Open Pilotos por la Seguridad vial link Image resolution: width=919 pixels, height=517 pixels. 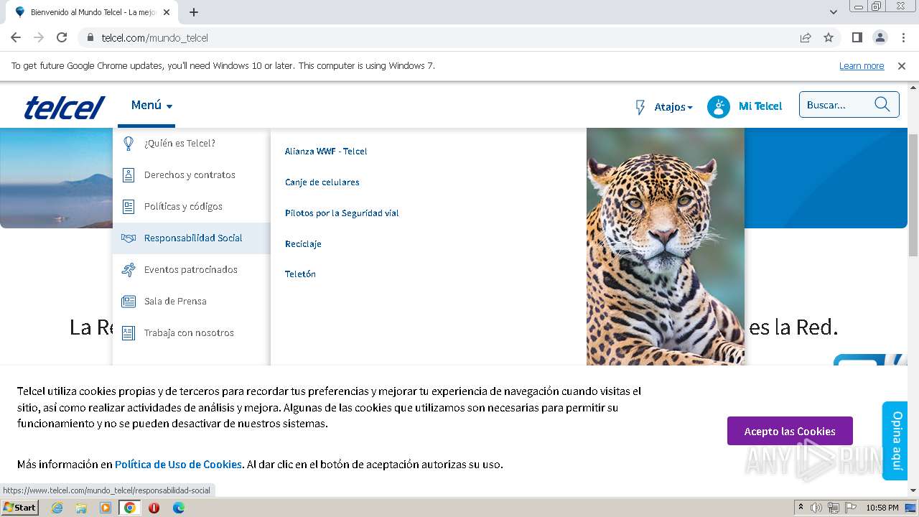[342, 213]
